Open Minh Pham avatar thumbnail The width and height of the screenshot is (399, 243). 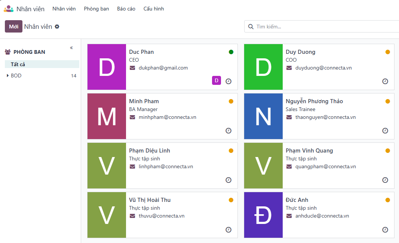click(107, 116)
